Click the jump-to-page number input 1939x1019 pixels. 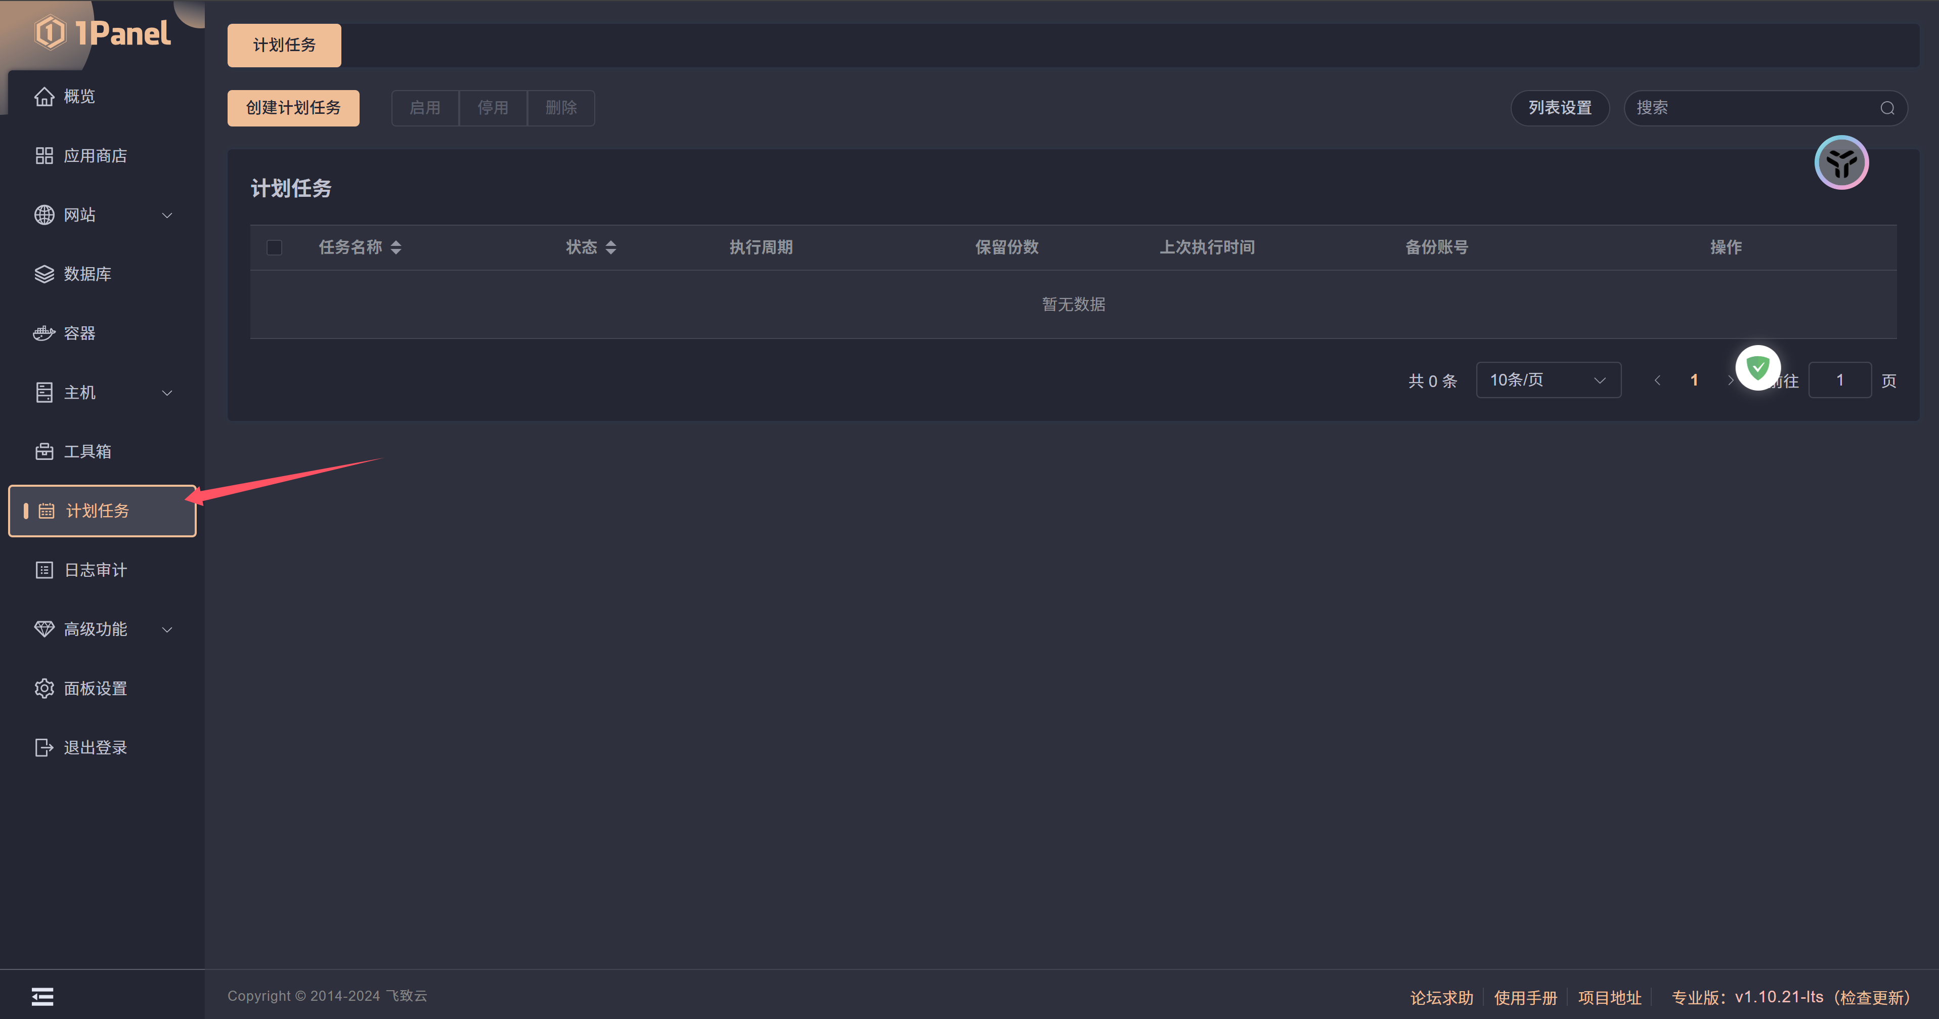coord(1840,380)
